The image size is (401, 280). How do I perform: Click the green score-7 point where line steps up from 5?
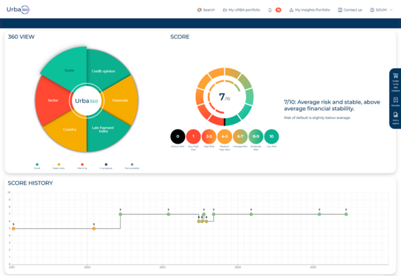click(x=120, y=215)
